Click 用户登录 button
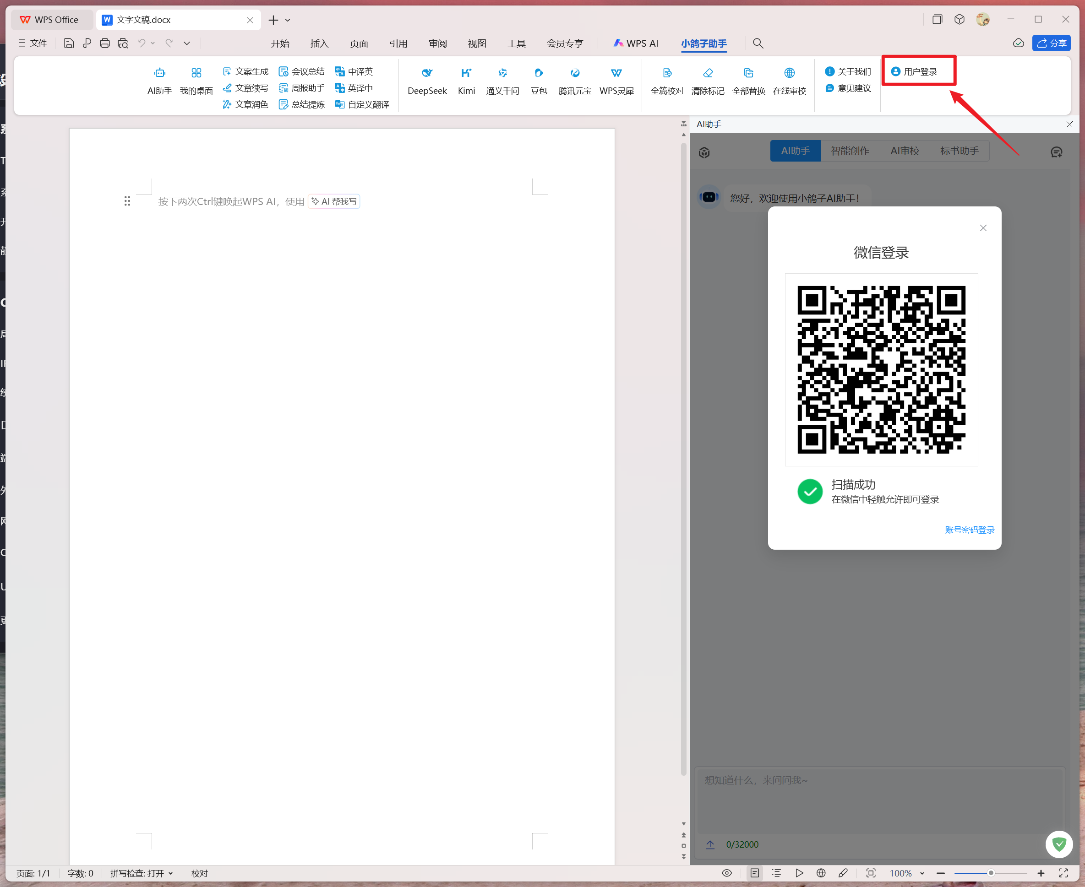Image resolution: width=1085 pixels, height=887 pixels. [914, 71]
